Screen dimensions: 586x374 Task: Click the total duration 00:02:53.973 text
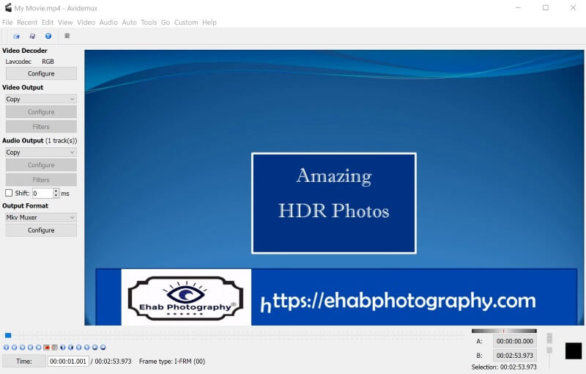tap(113, 362)
